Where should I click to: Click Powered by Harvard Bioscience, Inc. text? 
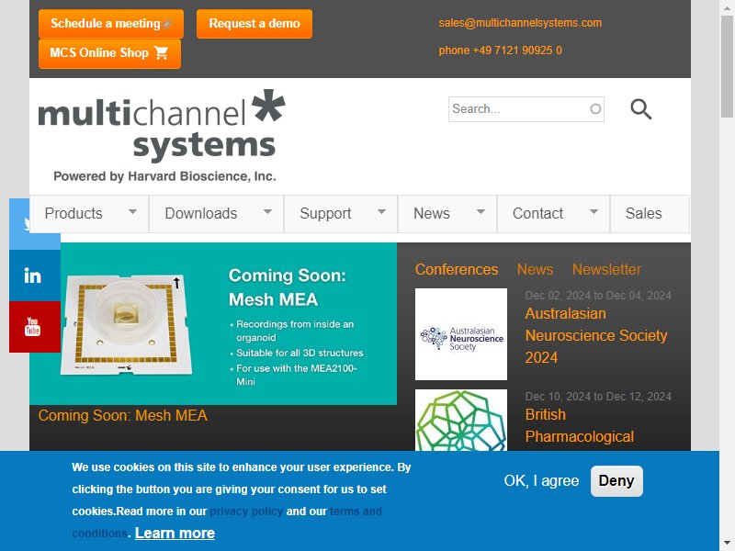coord(164,176)
